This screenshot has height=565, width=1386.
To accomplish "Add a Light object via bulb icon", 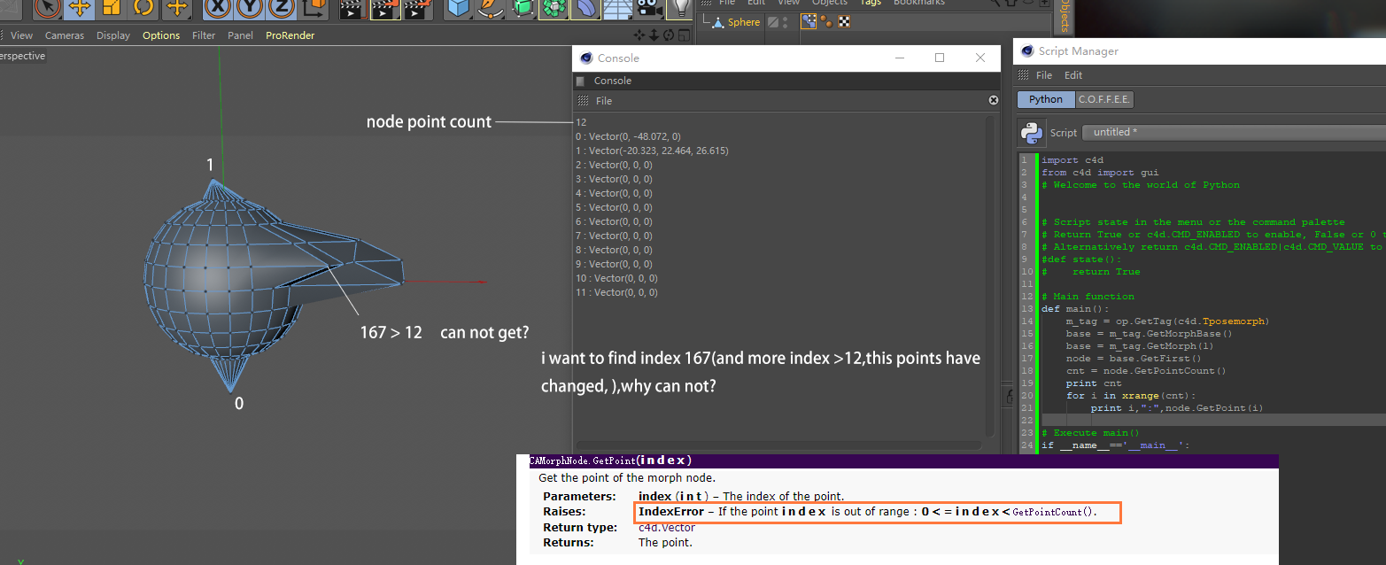I will tap(680, 8).
